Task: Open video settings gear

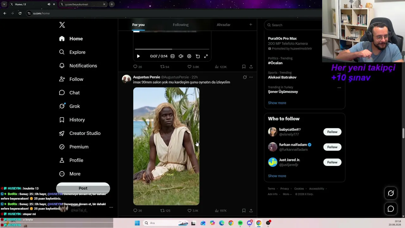Action: 189,56
